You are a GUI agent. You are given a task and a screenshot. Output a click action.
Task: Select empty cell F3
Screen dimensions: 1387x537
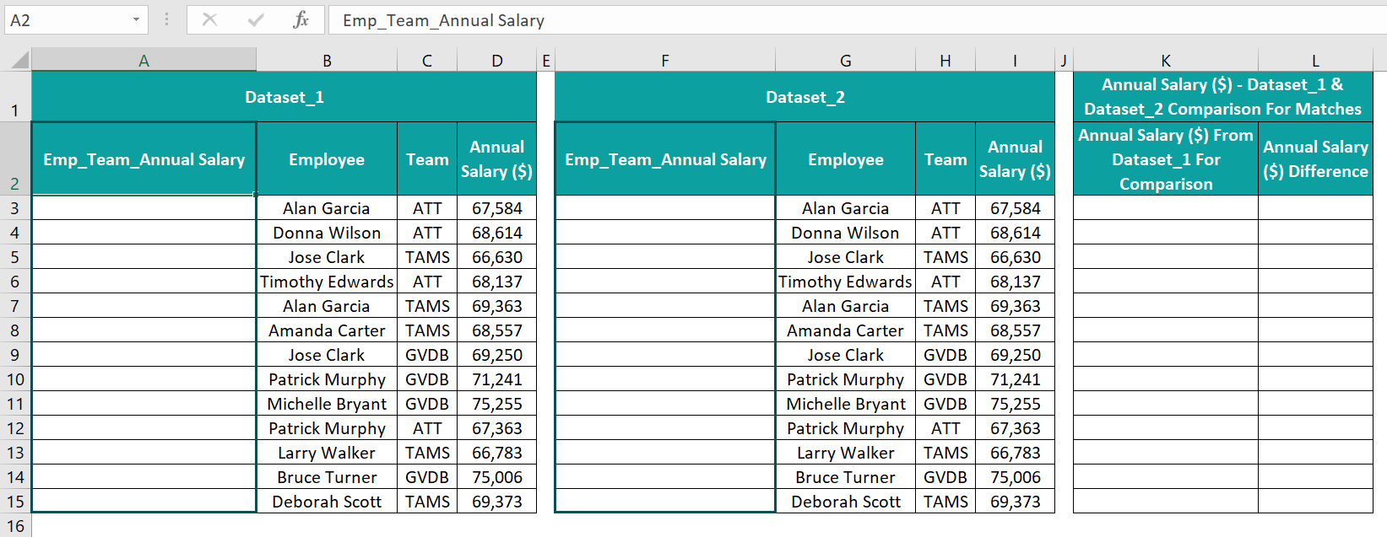point(665,208)
